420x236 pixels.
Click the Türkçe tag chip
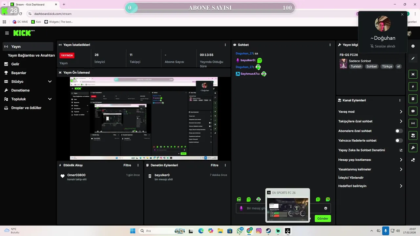point(387,66)
